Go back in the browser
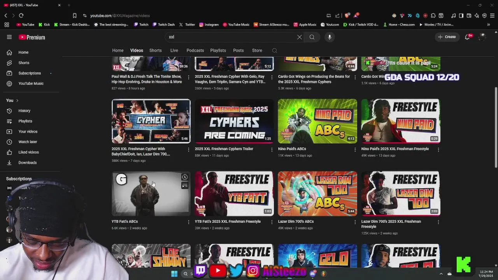This screenshot has width=498, height=280. pos(6,16)
